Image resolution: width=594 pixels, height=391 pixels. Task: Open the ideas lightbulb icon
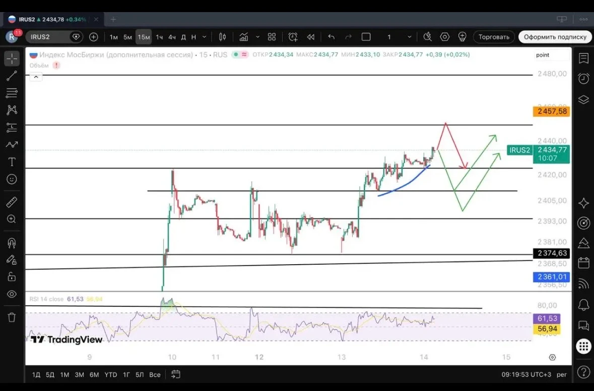[462, 37]
